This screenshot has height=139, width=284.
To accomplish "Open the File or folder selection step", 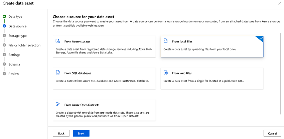I will [x=24, y=45].
